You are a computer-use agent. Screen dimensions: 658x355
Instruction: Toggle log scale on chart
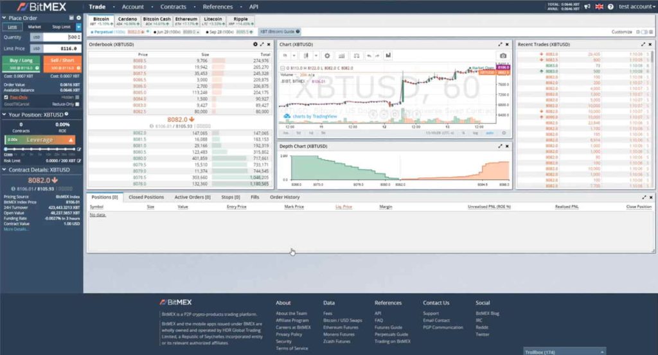click(x=475, y=133)
